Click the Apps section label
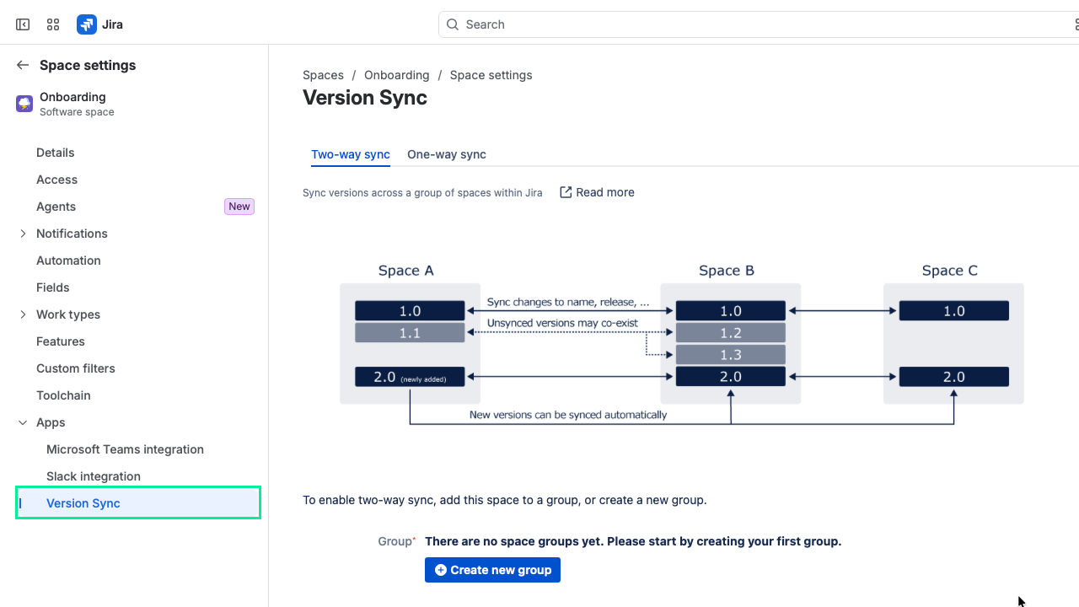The image size is (1079, 607). 51,422
